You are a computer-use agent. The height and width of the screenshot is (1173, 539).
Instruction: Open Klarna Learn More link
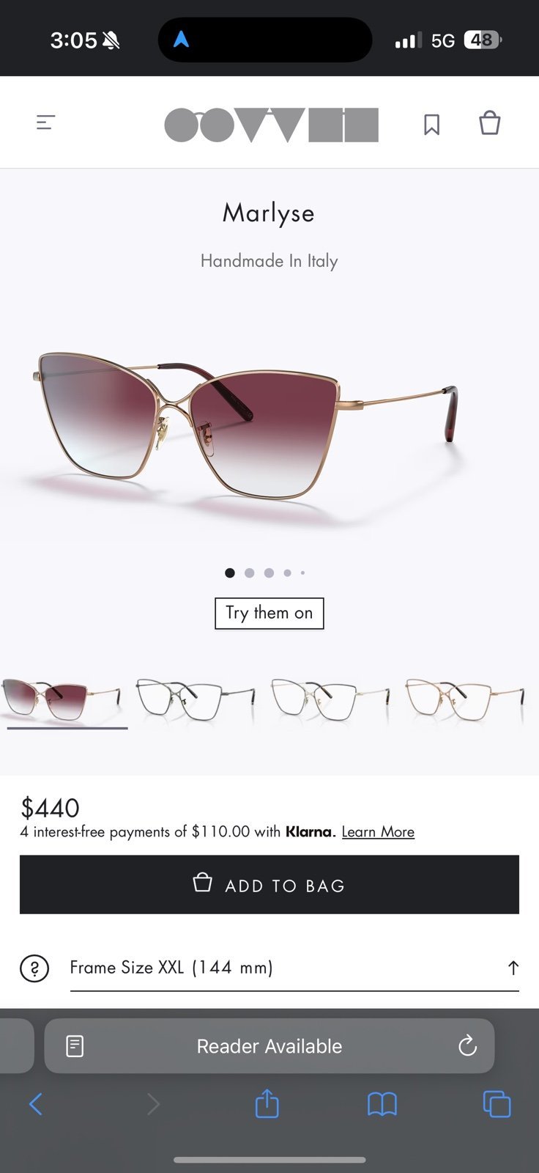tap(378, 831)
